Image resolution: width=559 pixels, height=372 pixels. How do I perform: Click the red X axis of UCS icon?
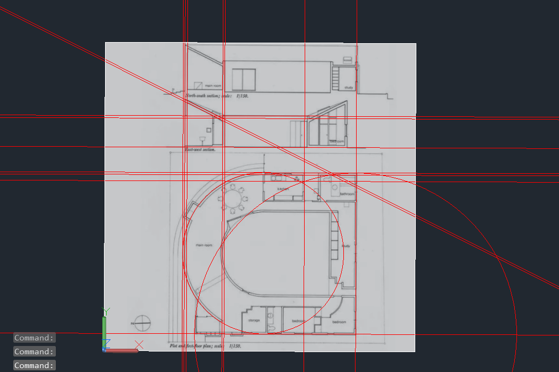(121, 351)
